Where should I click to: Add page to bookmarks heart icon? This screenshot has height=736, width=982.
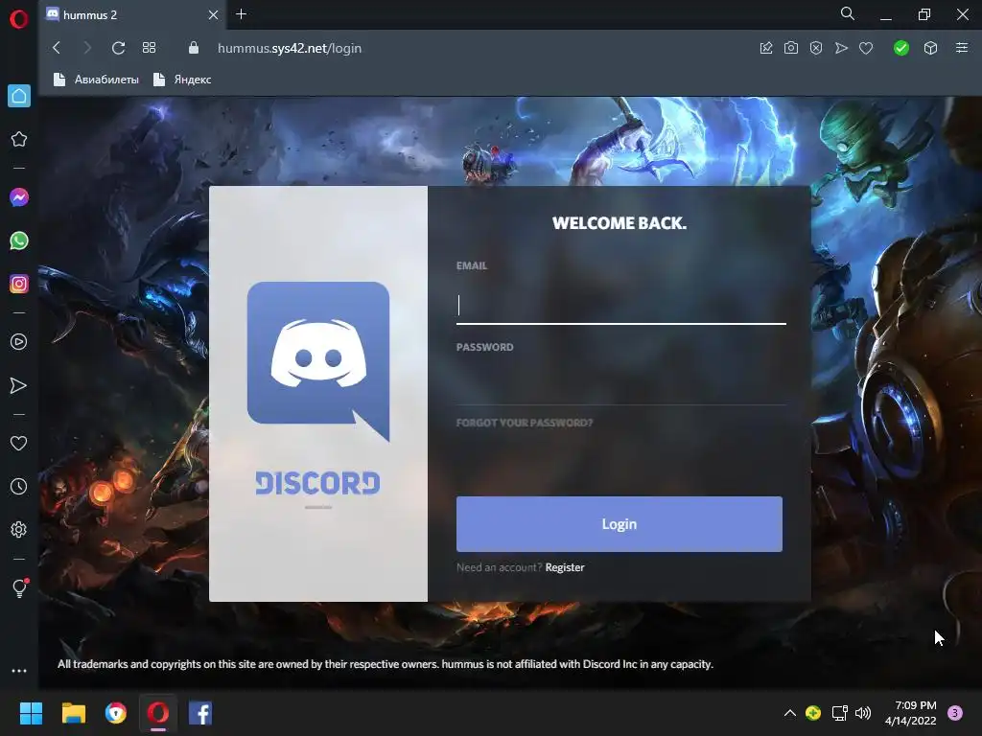point(866,48)
